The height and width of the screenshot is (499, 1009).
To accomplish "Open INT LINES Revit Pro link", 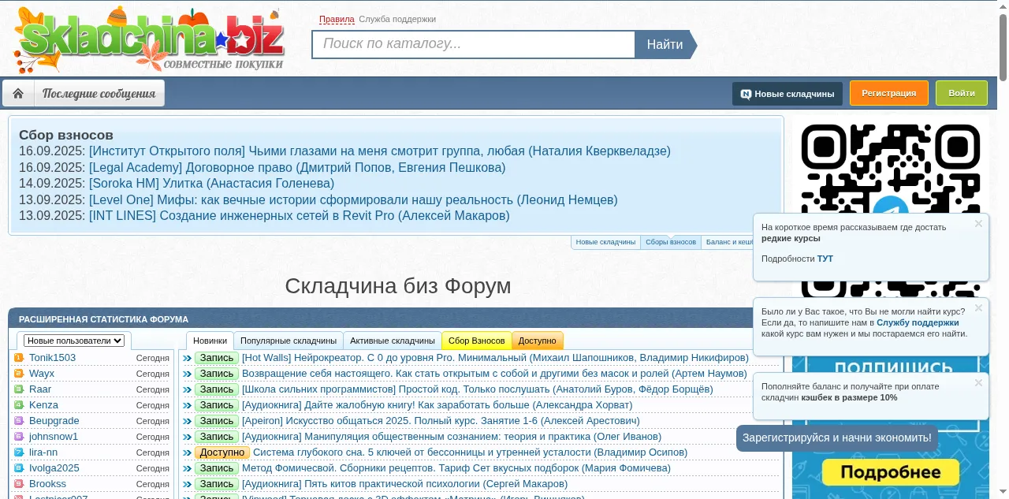I will pyautogui.click(x=300, y=215).
